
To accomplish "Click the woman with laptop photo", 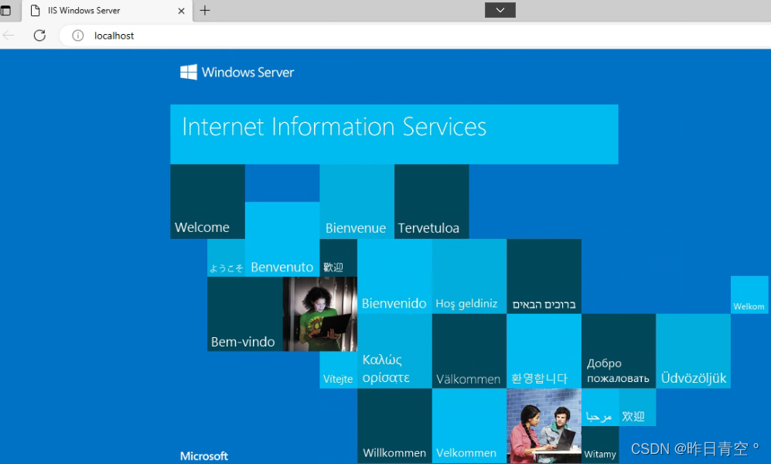I will (320, 314).
